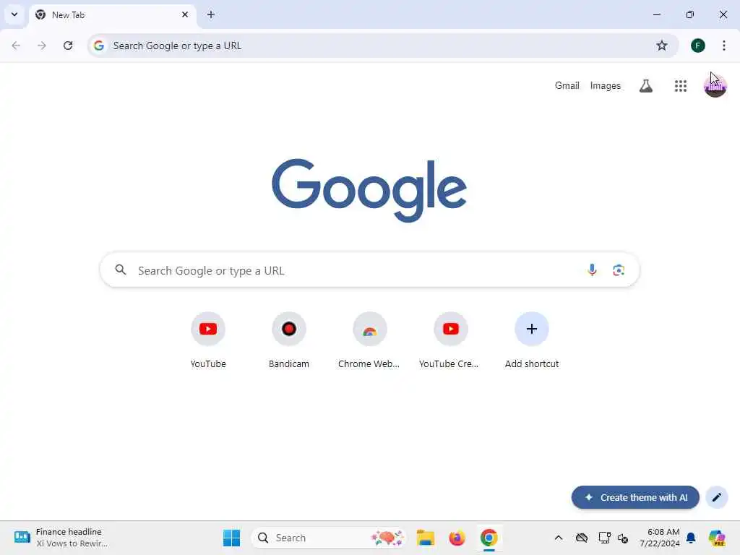The image size is (740, 555).
Task: Open notifications bell icon
Action: click(691, 538)
